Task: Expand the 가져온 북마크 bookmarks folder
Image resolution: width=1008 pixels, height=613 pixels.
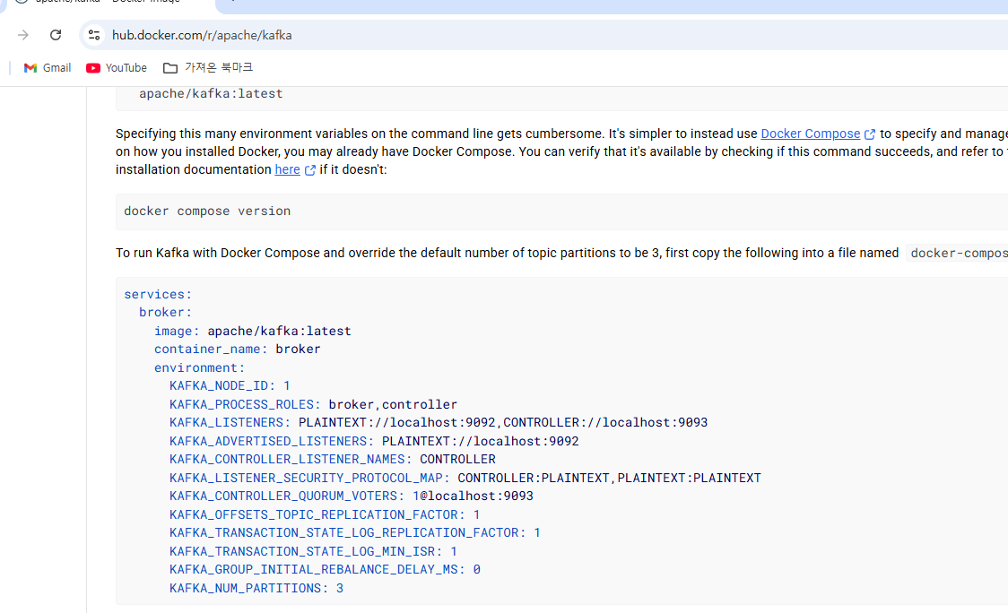Action: click(208, 68)
